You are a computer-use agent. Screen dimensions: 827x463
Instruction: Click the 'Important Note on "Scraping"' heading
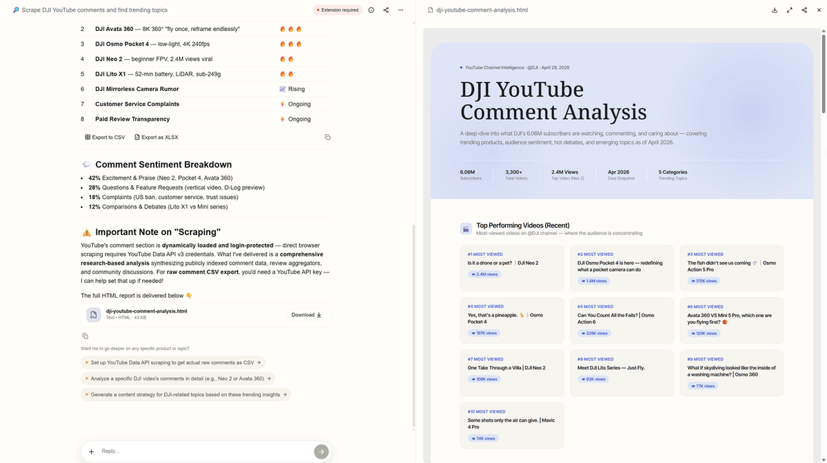click(x=158, y=232)
